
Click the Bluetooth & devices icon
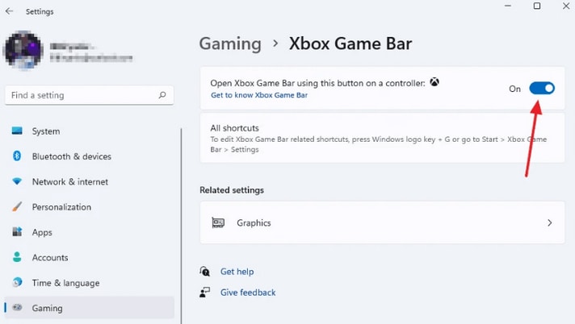coord(17,156)
